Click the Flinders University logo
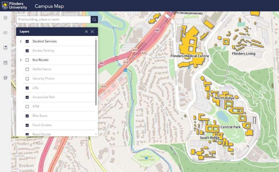This screenshot has height=172, width=279. (14, 6)
